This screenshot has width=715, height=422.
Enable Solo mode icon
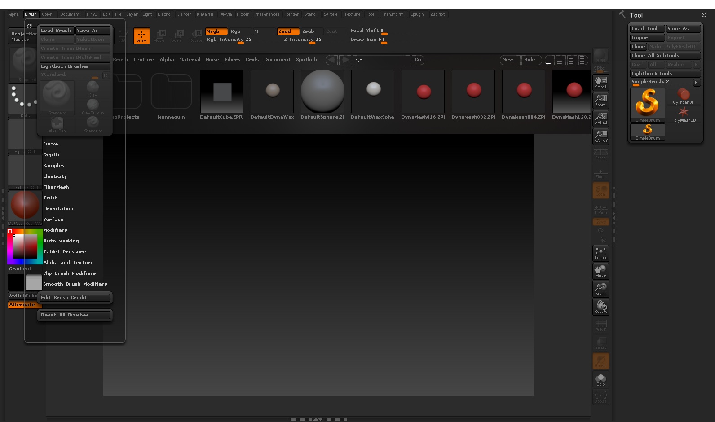pyautogui.click(x=600, y=379)
